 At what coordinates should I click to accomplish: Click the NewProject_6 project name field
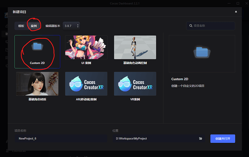tap(61, 139)
